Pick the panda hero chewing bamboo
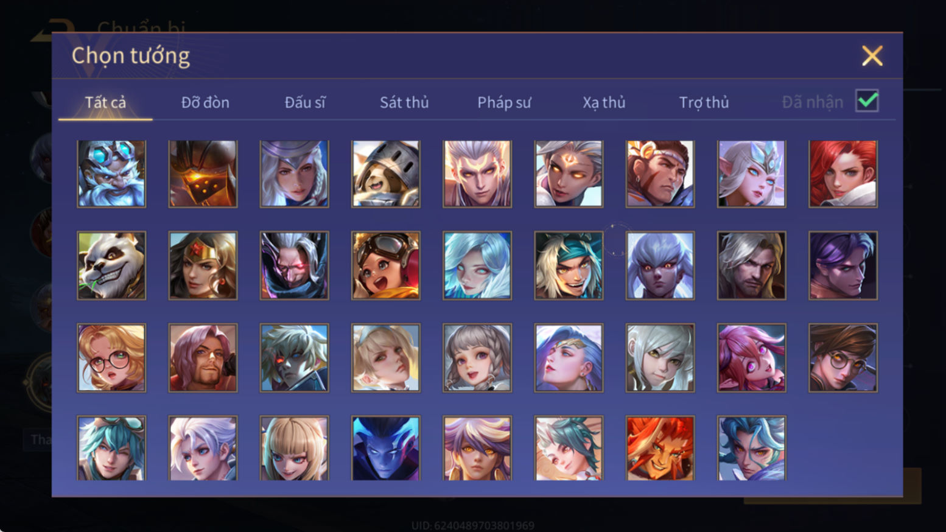Screen dimensions: 946x532 coord(111,265)
